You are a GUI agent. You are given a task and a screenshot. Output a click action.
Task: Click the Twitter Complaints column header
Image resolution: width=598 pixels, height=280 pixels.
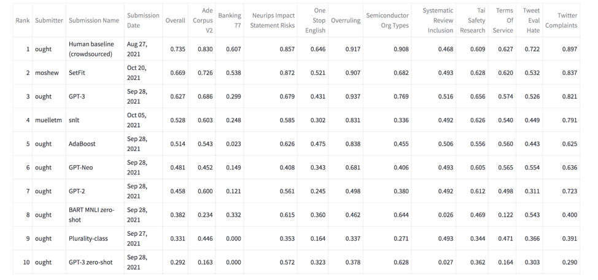[x=561, y=20]
